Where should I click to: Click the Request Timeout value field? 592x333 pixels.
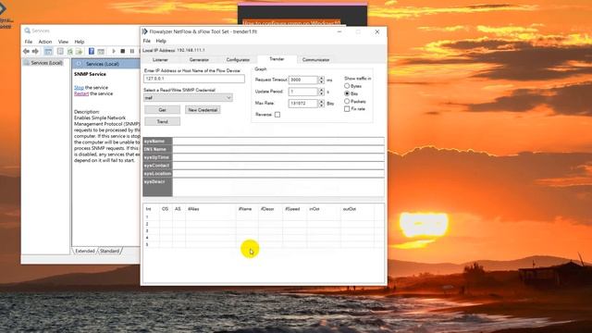pos(302,80)
